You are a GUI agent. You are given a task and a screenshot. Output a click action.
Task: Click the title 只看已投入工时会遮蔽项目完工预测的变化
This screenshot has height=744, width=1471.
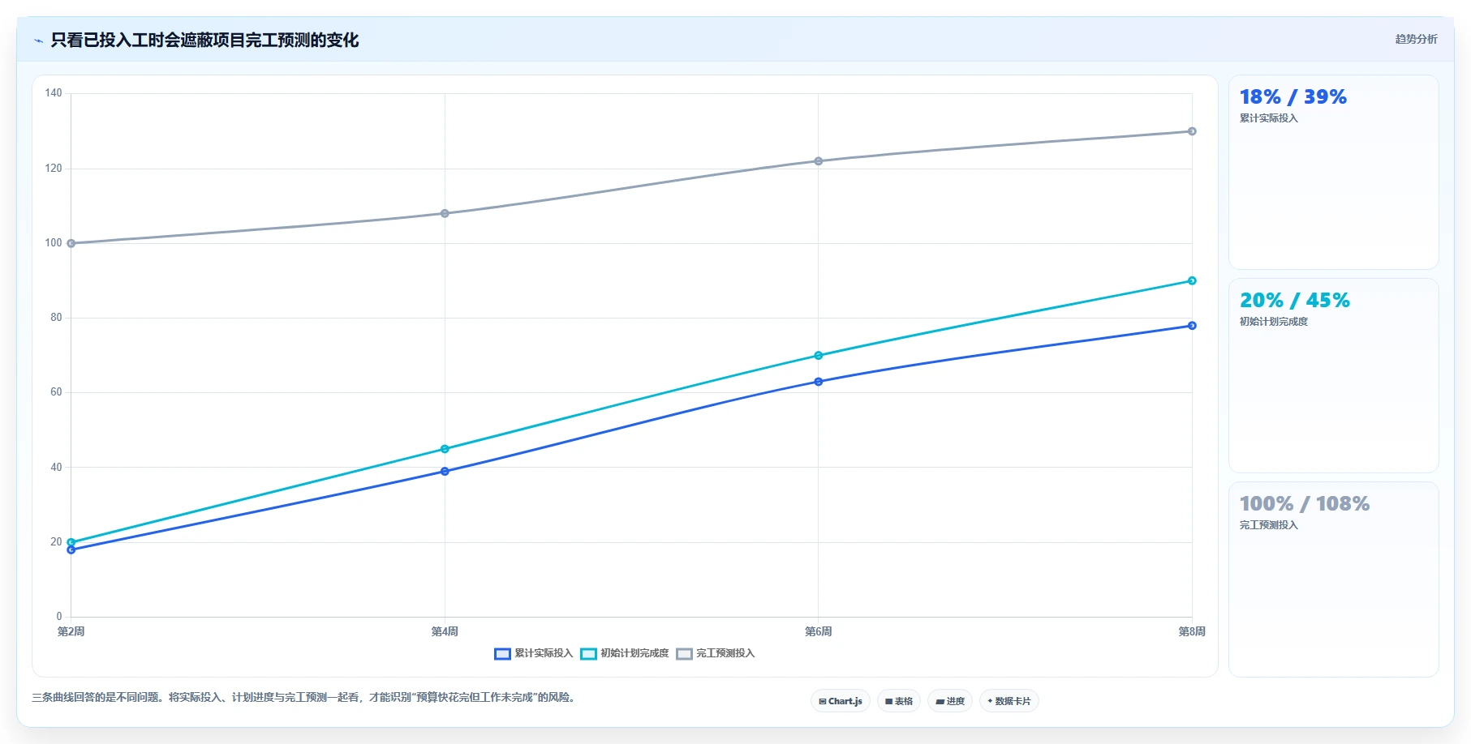pyautogui.click(x=204, y=40)
